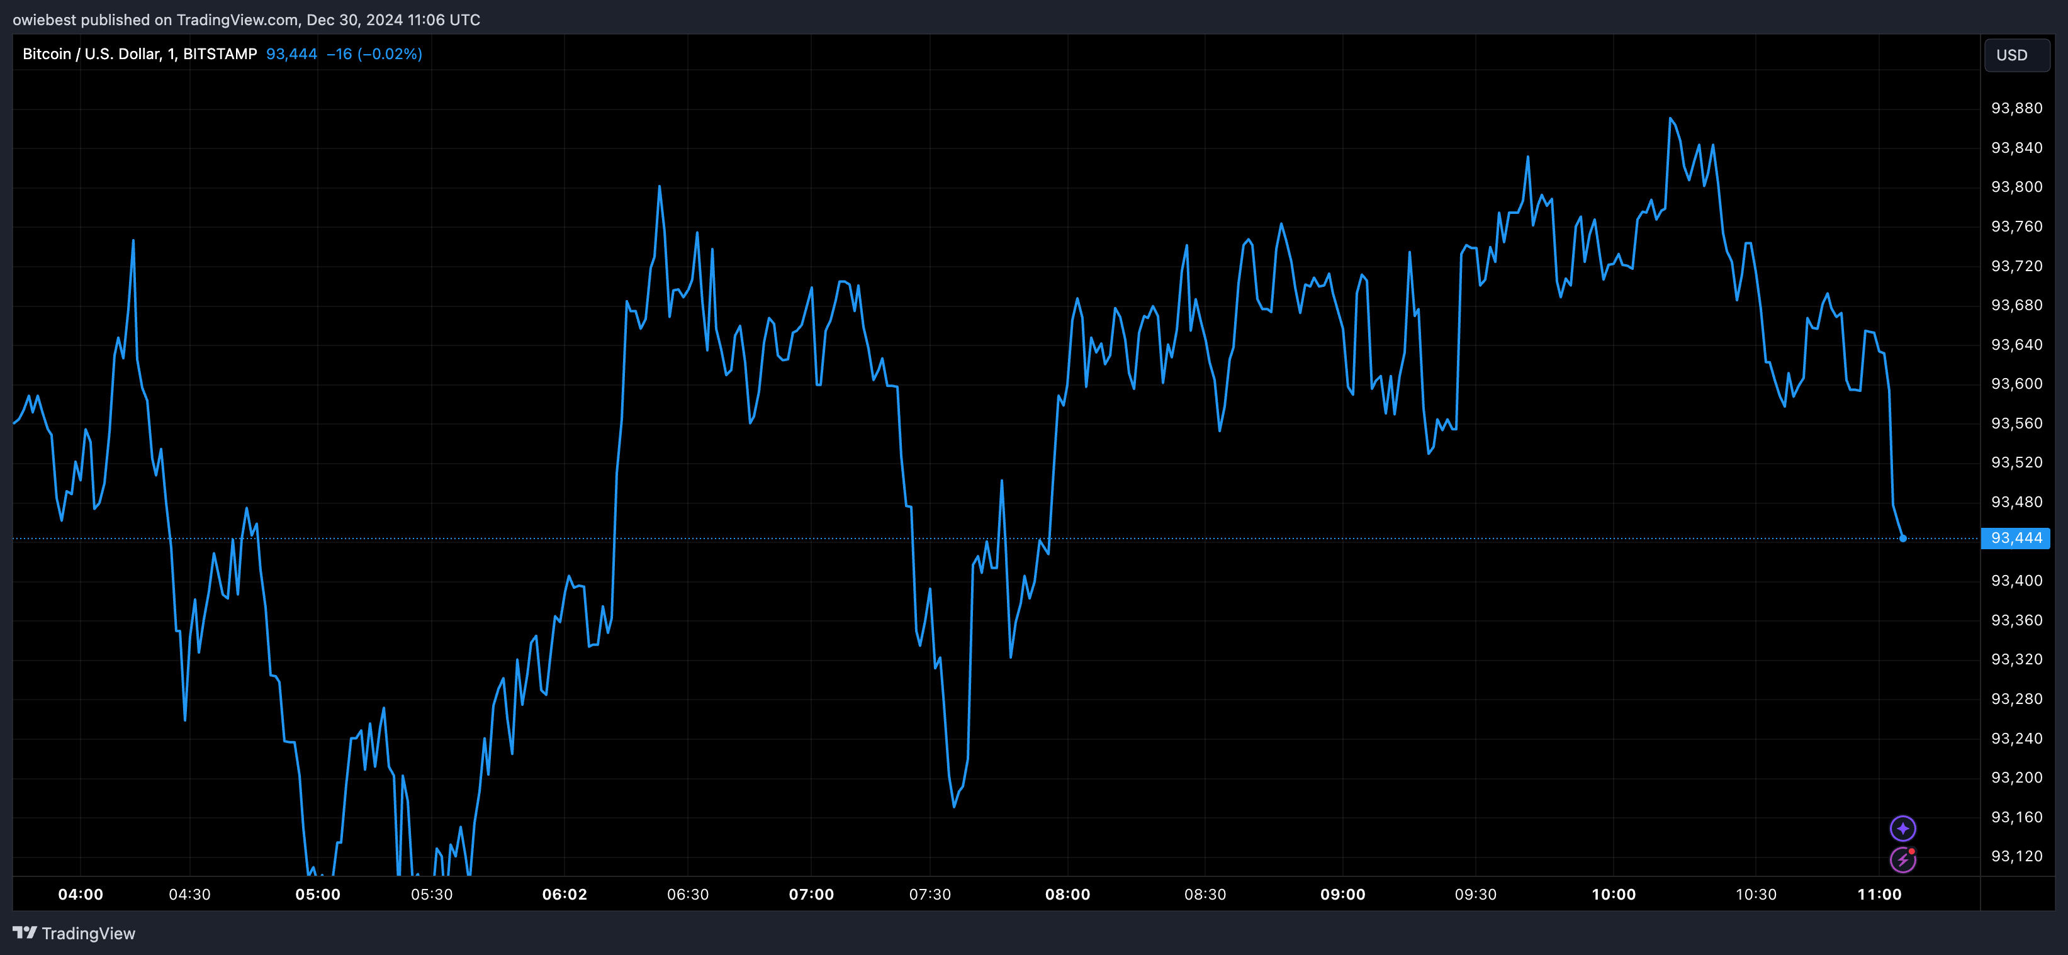Click the 93,600 price axis label
This screenshot has height=955, width=2068.
coord(2016,384)
